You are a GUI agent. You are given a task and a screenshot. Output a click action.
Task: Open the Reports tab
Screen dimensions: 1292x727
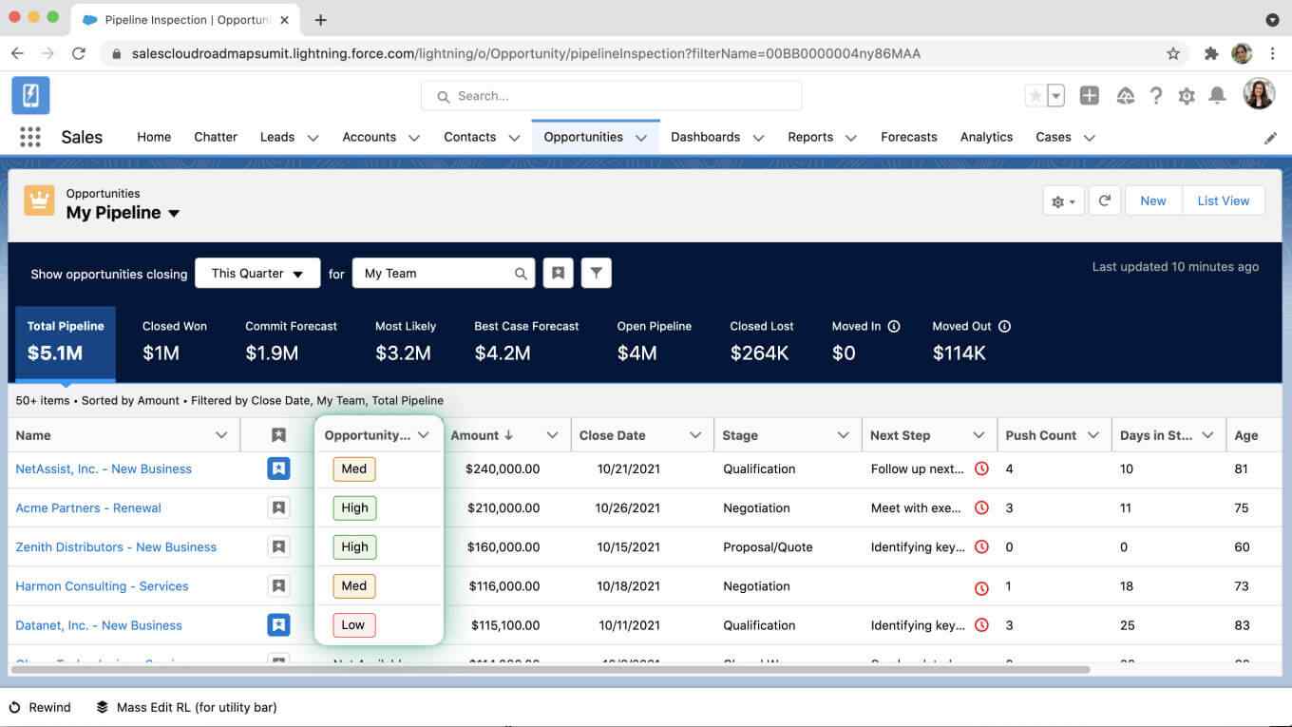(810, 137)
